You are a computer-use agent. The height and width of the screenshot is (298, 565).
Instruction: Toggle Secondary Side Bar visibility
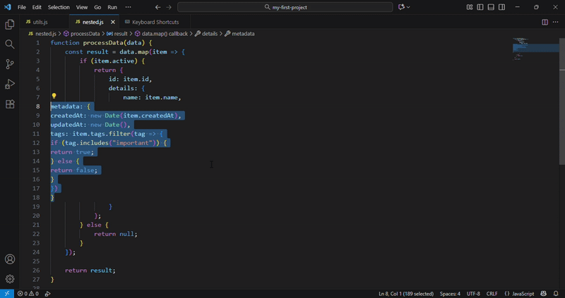(501, 7)
